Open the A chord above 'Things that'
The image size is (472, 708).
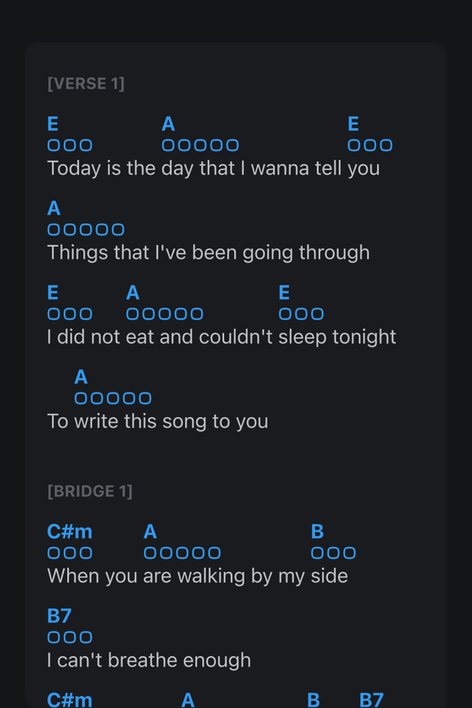[x=53, y=208]
